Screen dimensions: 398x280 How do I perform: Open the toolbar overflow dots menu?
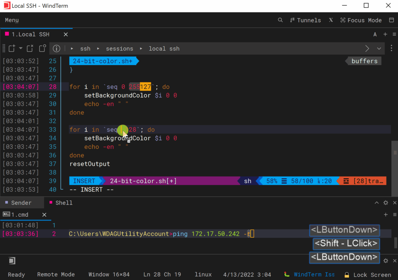click(391, 48)
